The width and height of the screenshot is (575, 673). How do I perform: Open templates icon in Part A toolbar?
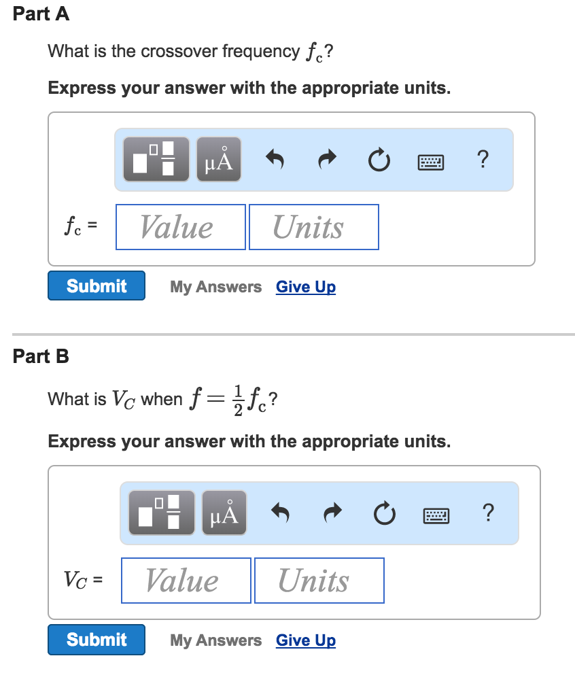159,160
